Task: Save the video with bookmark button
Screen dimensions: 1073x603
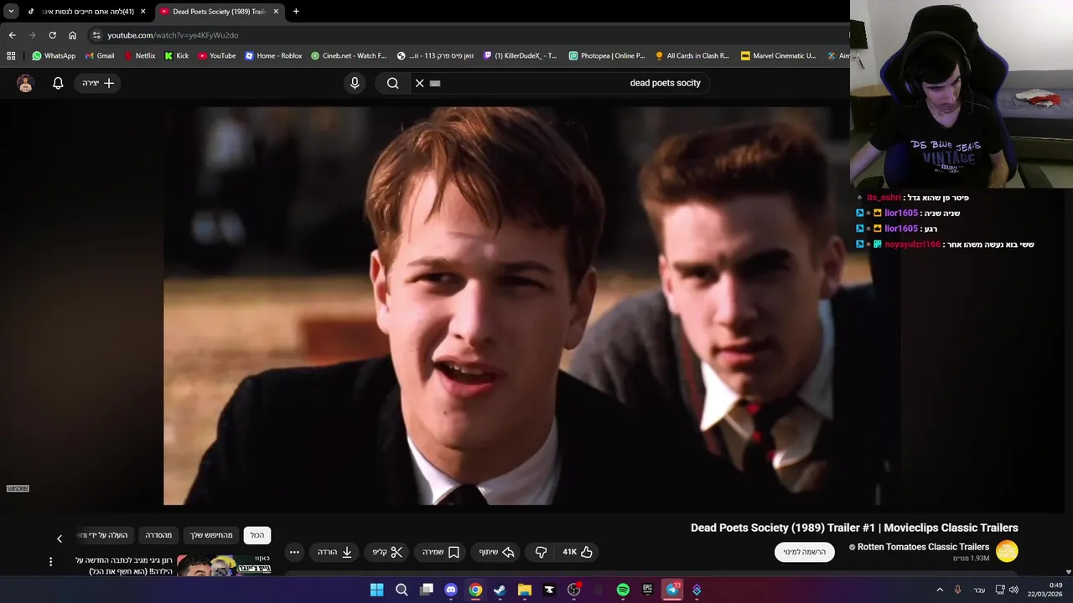Action: tap(441, 552)
